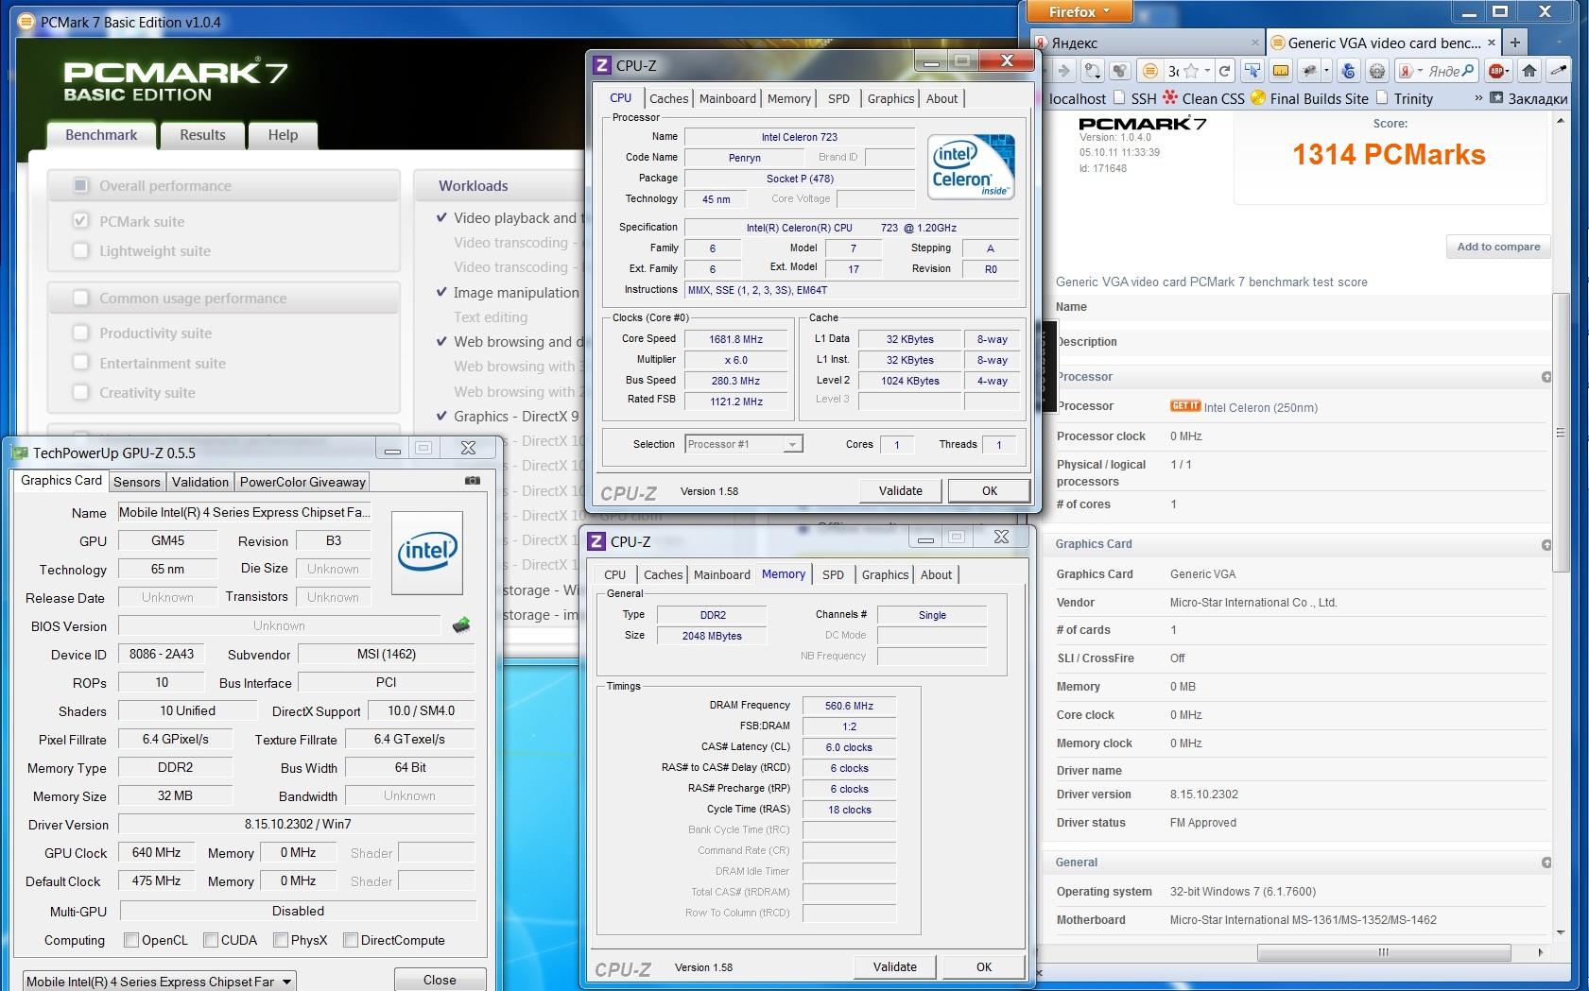Show more bookmarks with the » chevron

(x=1478, y=98)
